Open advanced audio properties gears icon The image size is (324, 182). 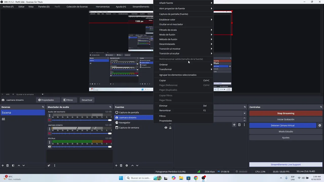49,166
